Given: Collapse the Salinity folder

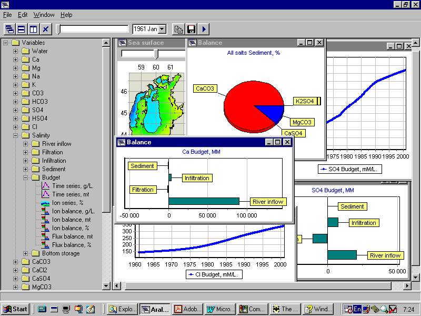Looking at the screenshot, I should pyautogui.click(x=15, y=135).
